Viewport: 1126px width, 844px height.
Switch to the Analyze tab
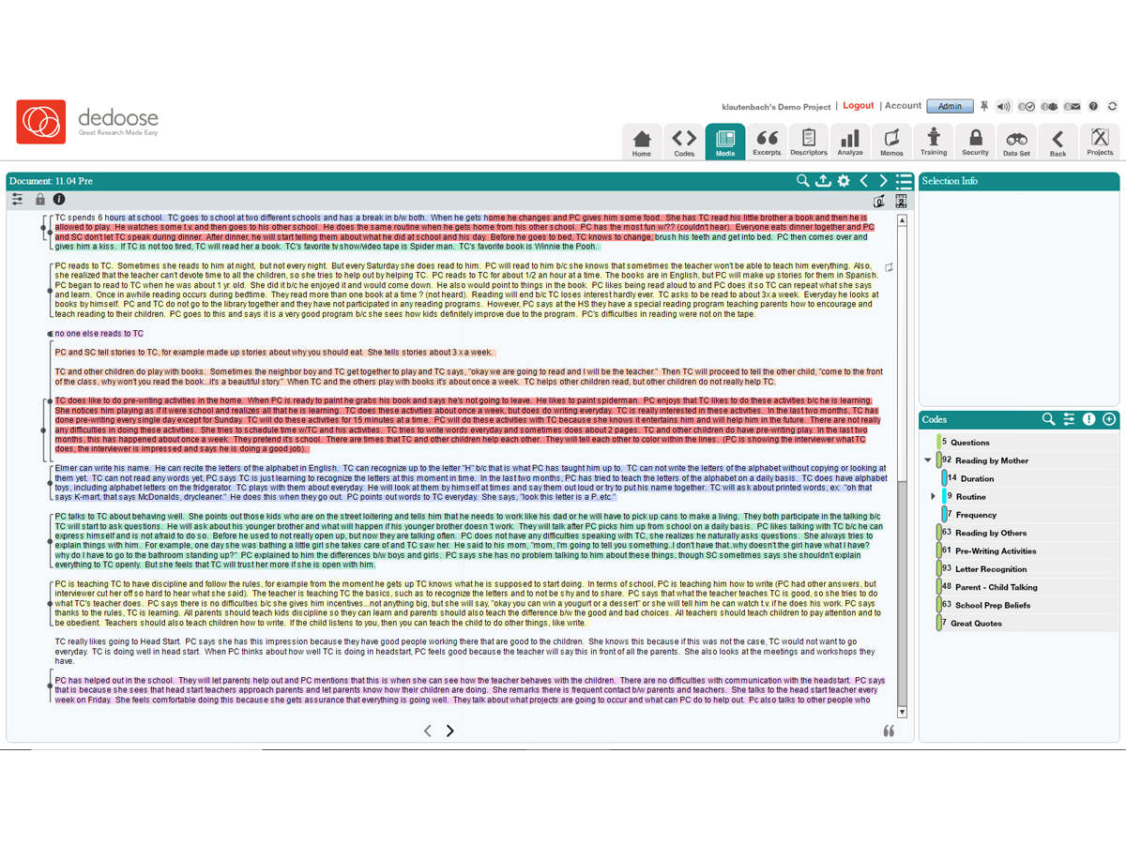point(849,142)
